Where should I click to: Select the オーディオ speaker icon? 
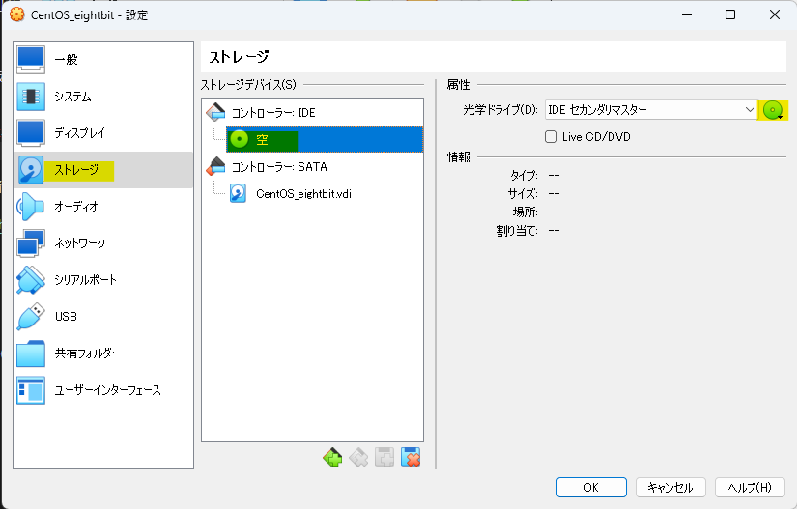pos(31,207)
